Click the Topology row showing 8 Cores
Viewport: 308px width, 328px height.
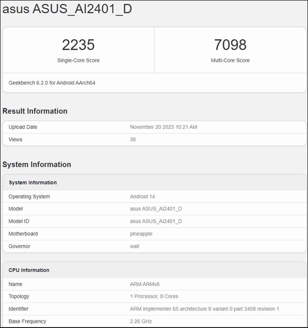coord(154,296)
